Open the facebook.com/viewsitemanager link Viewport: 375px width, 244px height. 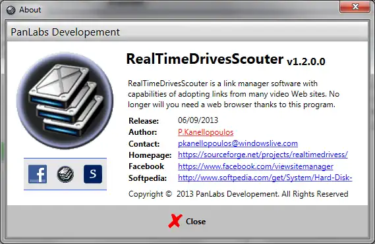(256, 166)
